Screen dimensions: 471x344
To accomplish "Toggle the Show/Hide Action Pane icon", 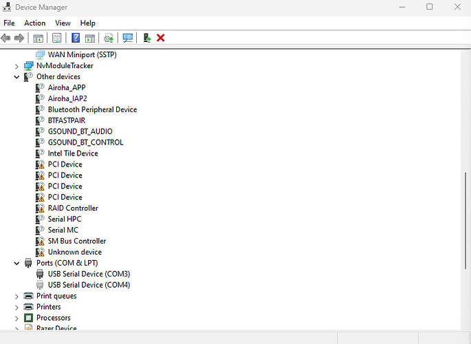I will (x=90, y=38).
